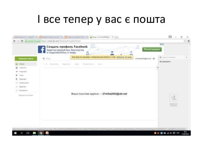Click the magnifier icon in mail search

[44, 58]
